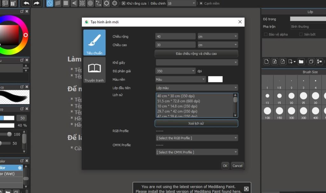Toggle Cạnh mềm soft edge checkbox

pyautogui.click(x=201, y=3)
